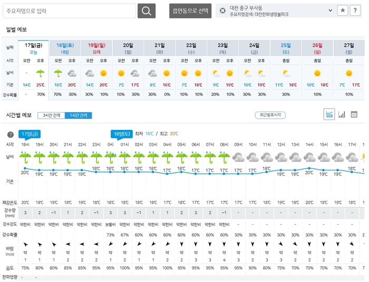Click the 최근발표시각 button
Viewport: 369px width, 282px height.
pyautogui.click(x=270, y=115)
